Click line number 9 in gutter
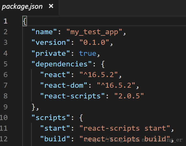Image resolution: width=186 pixels, height=146 pixels. 6,107
